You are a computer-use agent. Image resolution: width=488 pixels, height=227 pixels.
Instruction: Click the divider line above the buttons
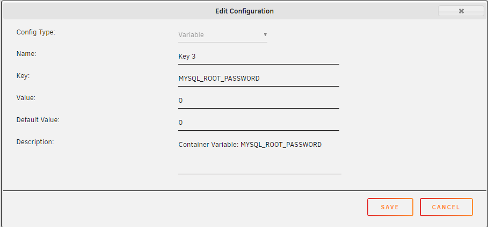[x=244, y=190]
